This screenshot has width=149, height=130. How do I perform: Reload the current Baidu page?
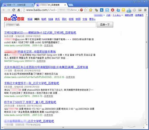14,10
